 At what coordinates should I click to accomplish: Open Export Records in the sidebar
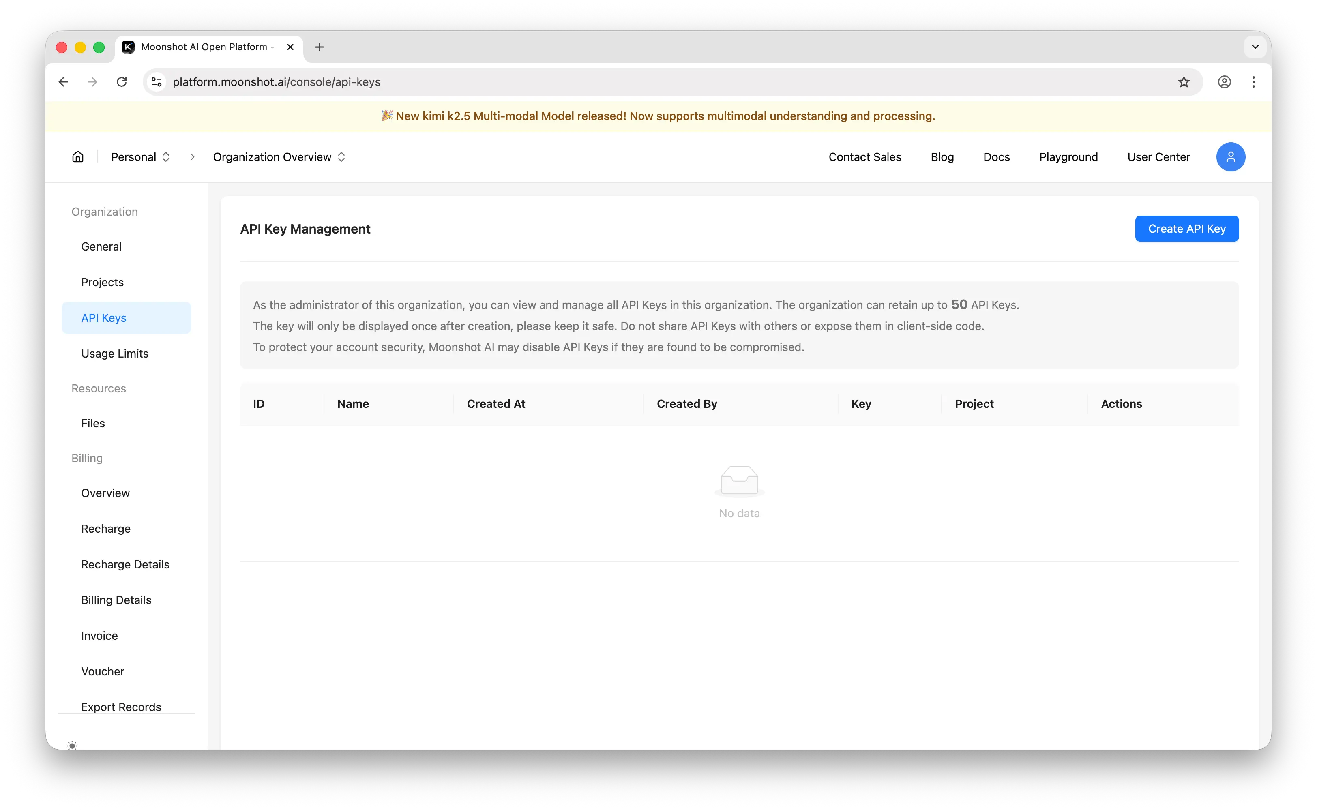click(x=121, y=707)
